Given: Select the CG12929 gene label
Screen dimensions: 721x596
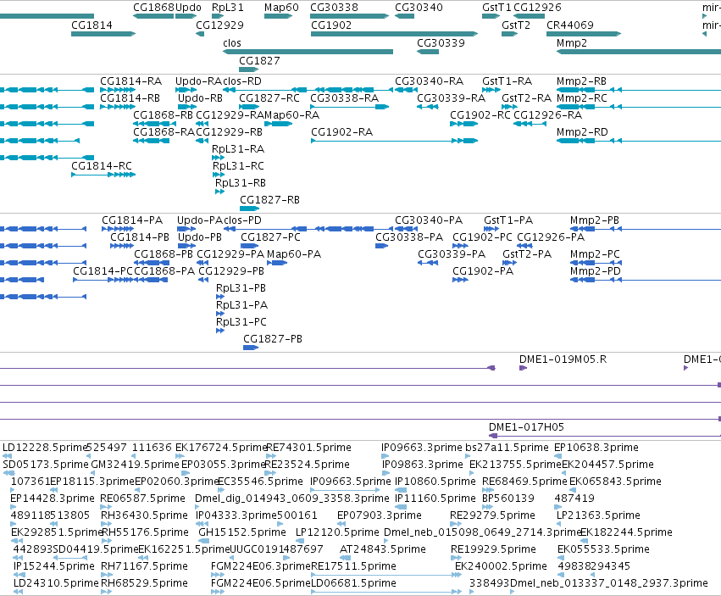Looking at the screenshot, I should pyautogui.click(x=219, y=25).
